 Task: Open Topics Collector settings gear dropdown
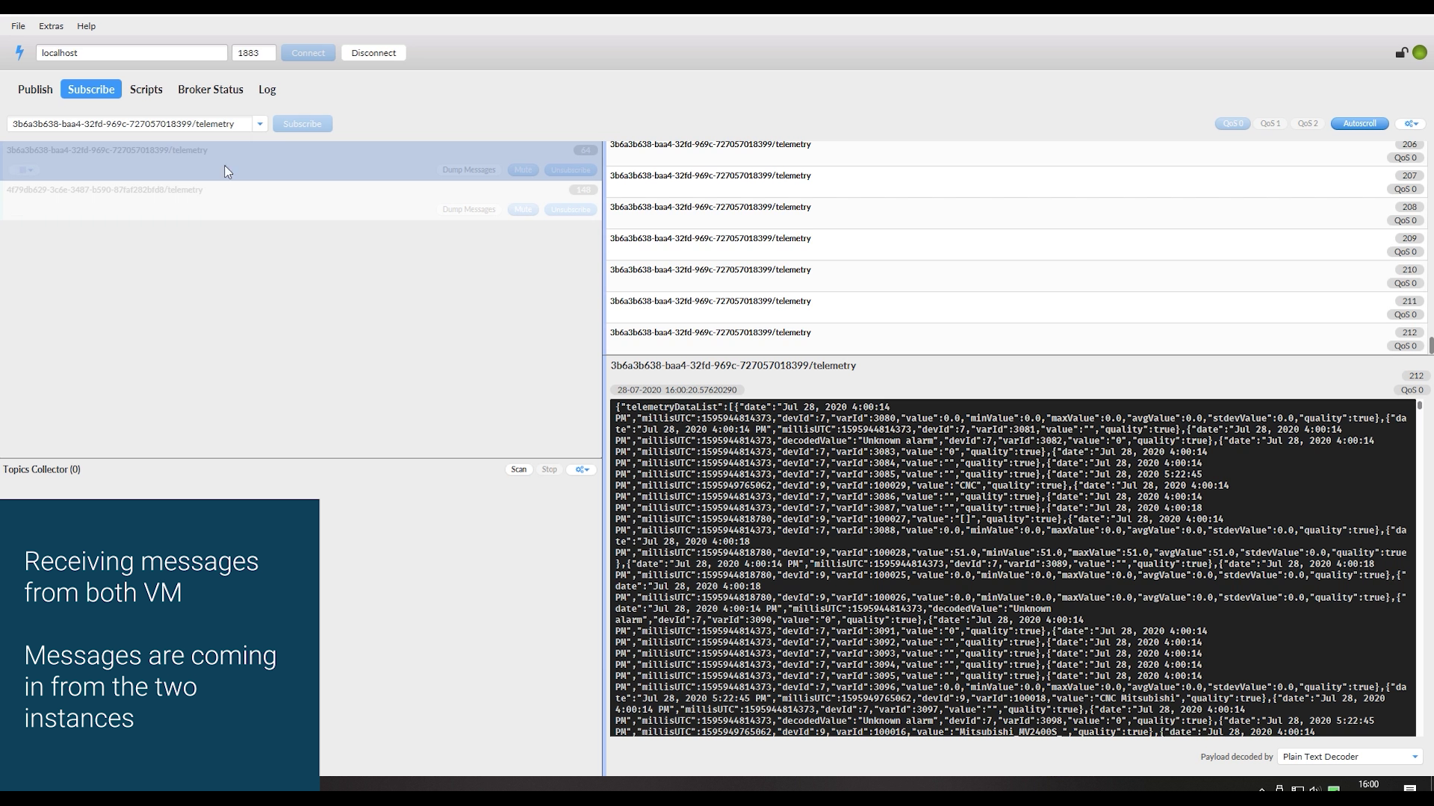coord(581,469)
